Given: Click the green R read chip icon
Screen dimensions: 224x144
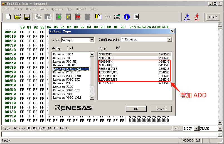Looking at the screenshot, I should click(59, 17).
